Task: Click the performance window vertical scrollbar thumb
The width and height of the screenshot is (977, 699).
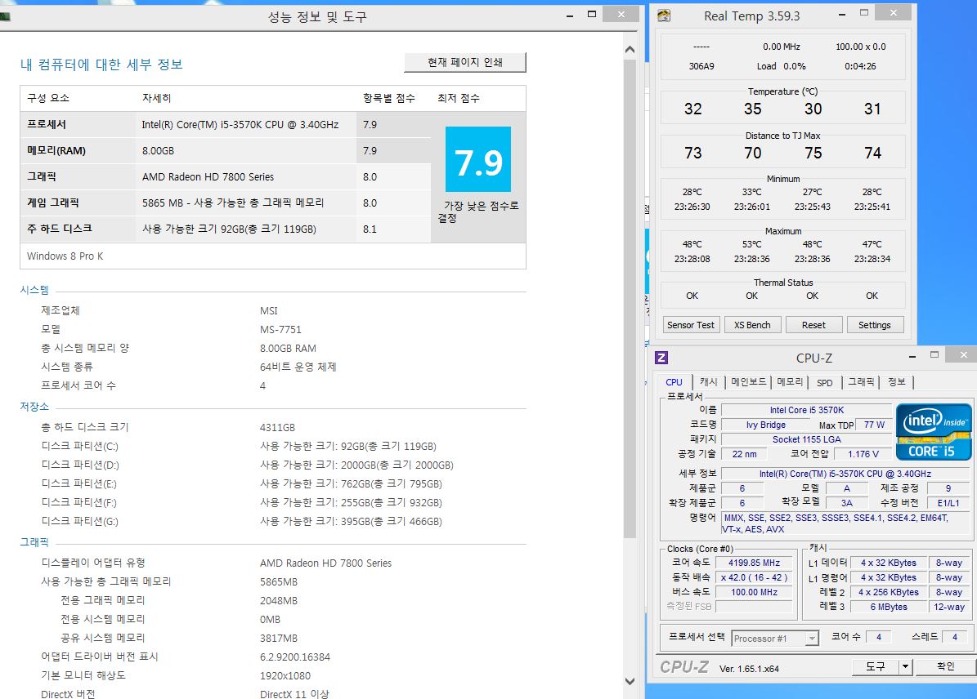Action: click(630, 299)
